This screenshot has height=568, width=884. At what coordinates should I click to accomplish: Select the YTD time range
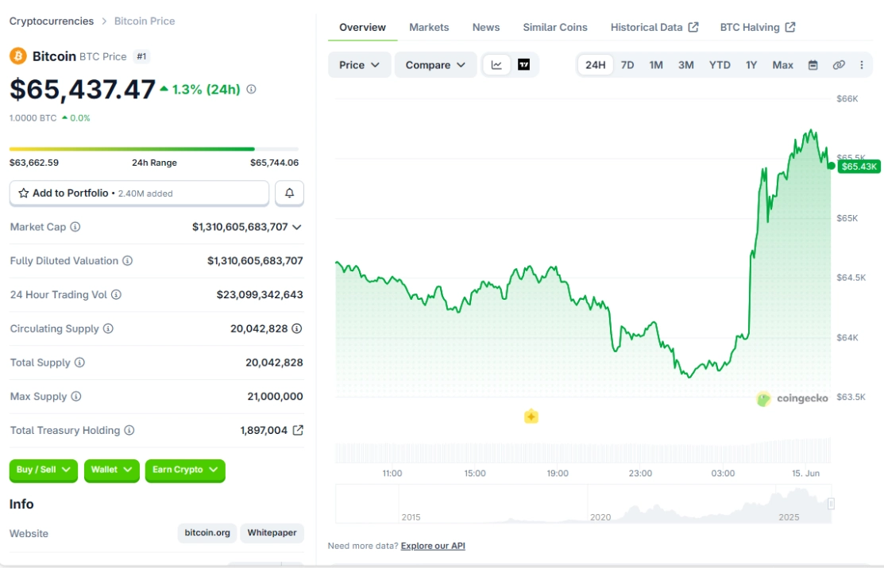click(720, 65)
